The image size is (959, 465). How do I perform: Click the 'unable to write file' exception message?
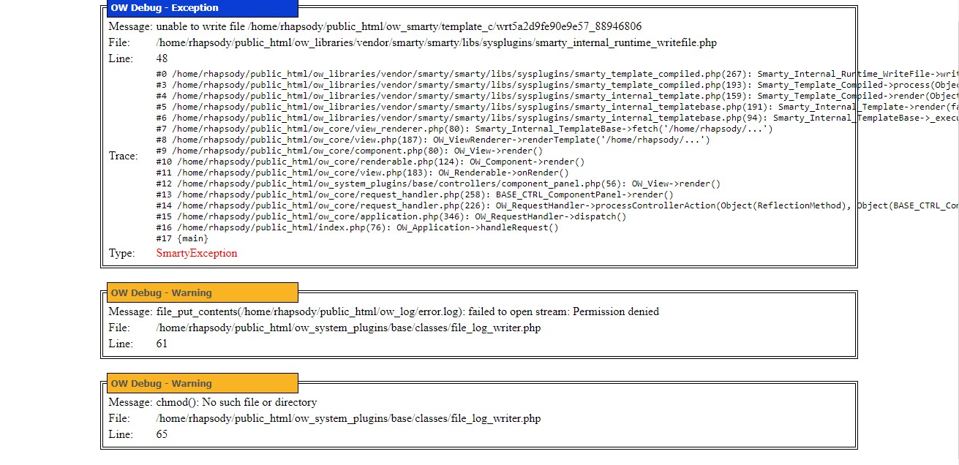pyautogui.click(x=399, y=26)
